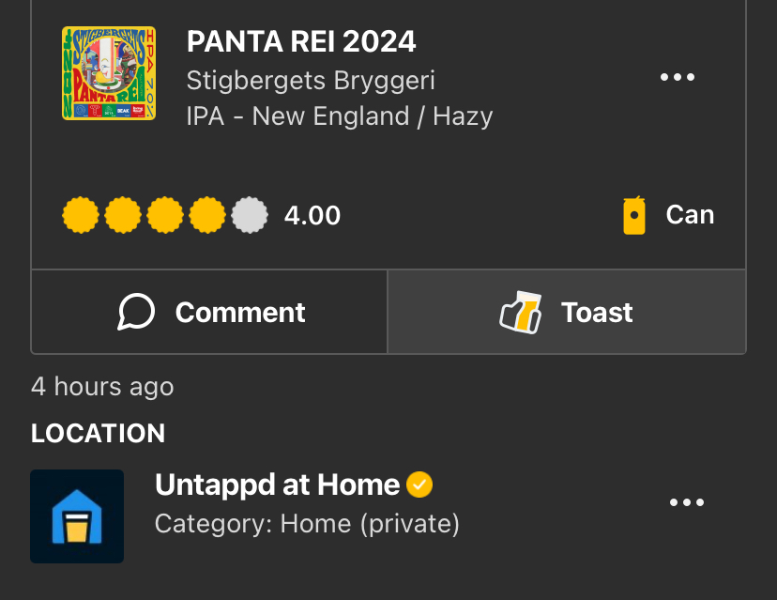The height and width of the screenshot is (600, 777).
Task: Click the speech bubble comment icon
Action: point(136,313)
